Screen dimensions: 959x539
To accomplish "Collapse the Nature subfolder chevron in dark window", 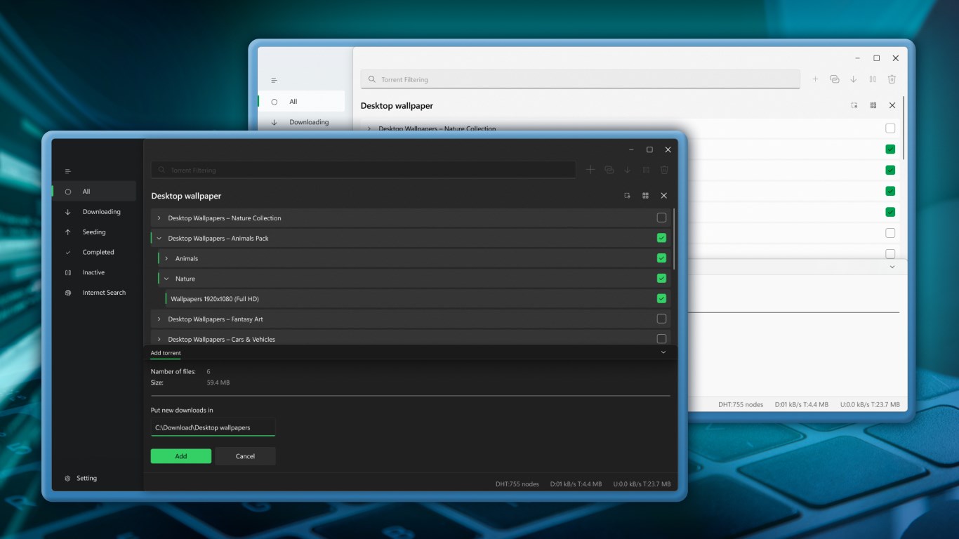I will click(x=166, y=279).
